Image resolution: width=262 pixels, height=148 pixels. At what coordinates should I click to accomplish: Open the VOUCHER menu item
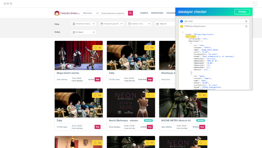click(171, 13)
